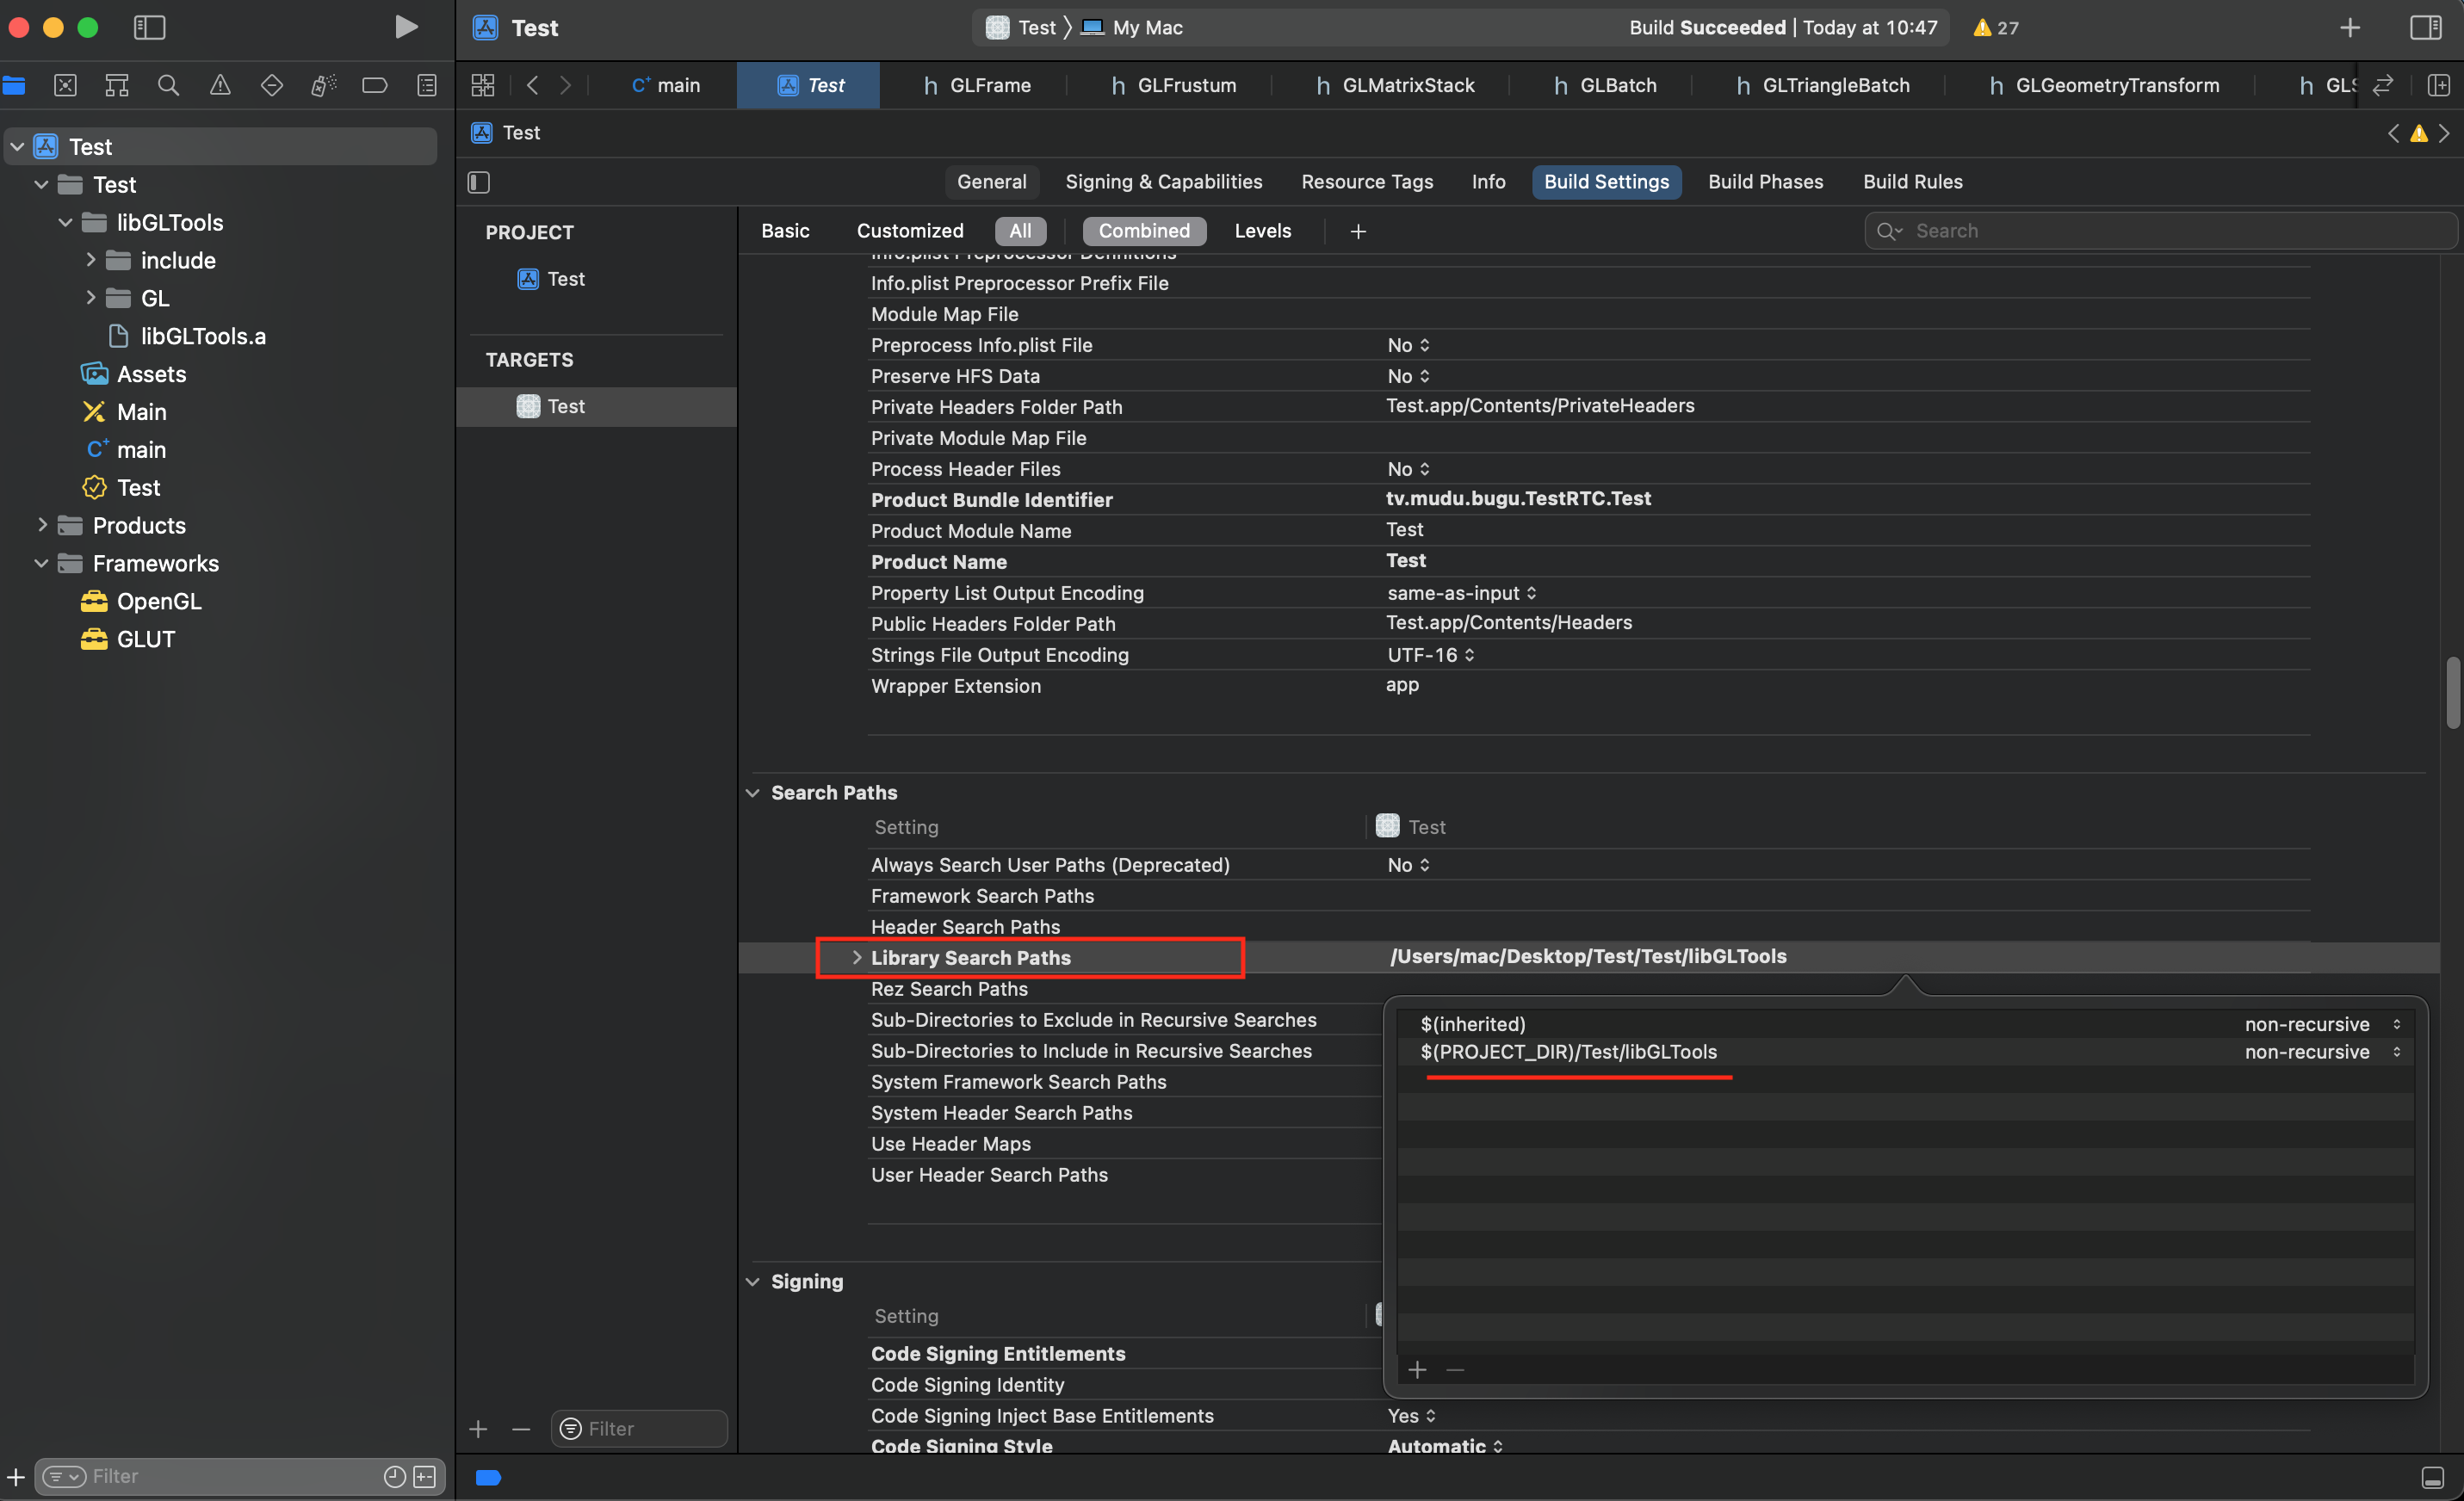The width and height of the screenshot is (2464, 1501).
Task: Open the Source Control navigator icon
Action: pyautogui.click(x=65, y=85)
